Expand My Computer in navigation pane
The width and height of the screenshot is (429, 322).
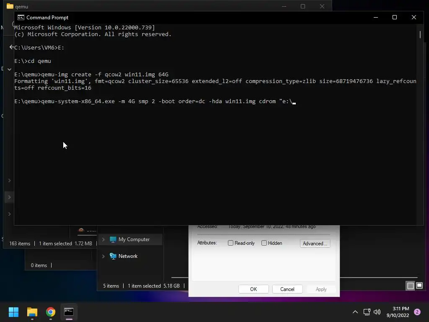[x=103, y=239]
